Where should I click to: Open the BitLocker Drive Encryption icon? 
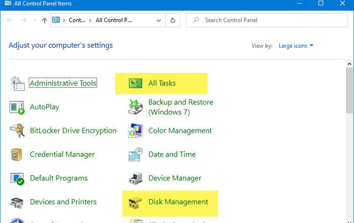pyautogui.click(x=17, y=131)
